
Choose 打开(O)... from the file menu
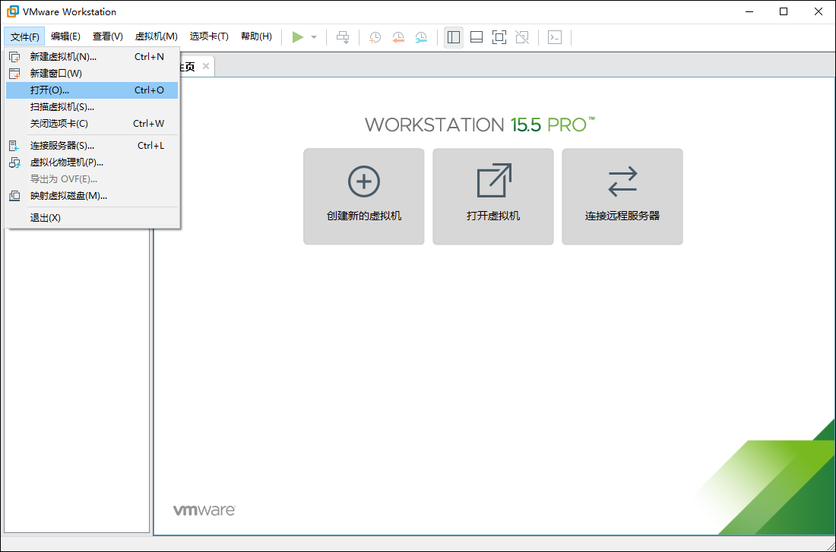[92, 90]
